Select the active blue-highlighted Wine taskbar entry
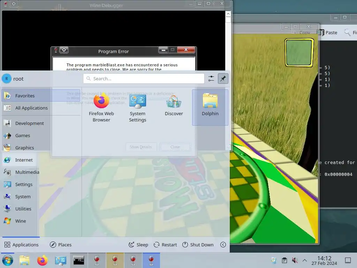The width and height of the screenshot is (357, 268). (151, 260)
